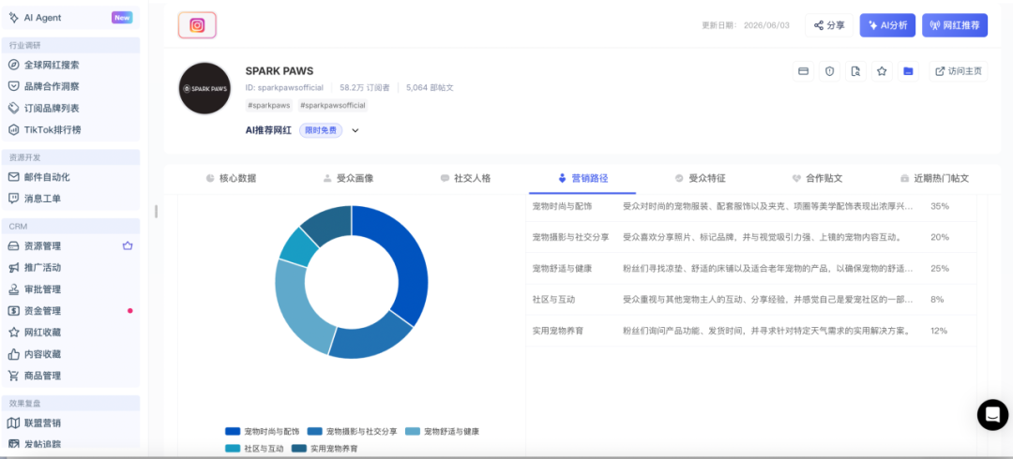
Task: Click the crown icon next to 资源管理
Action: click(128, 246)
